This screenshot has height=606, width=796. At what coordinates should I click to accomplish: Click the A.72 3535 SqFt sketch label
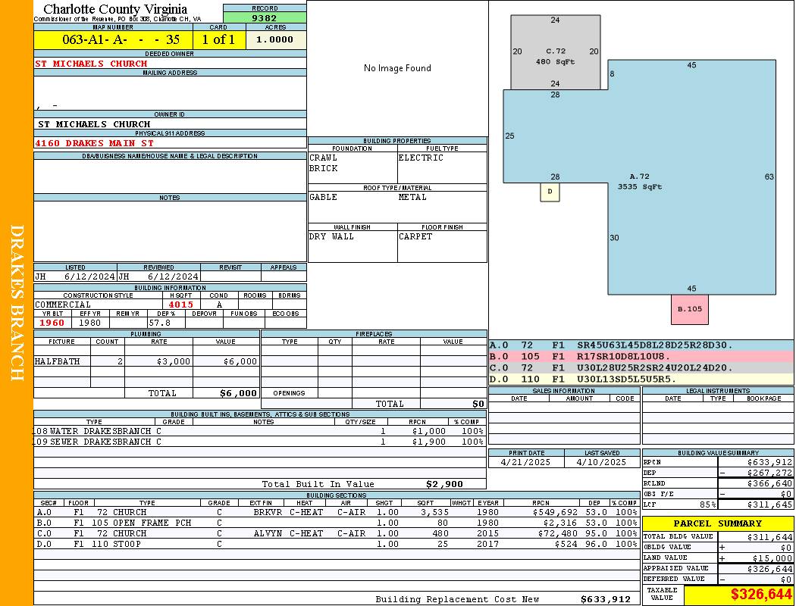tap(640, 182)
